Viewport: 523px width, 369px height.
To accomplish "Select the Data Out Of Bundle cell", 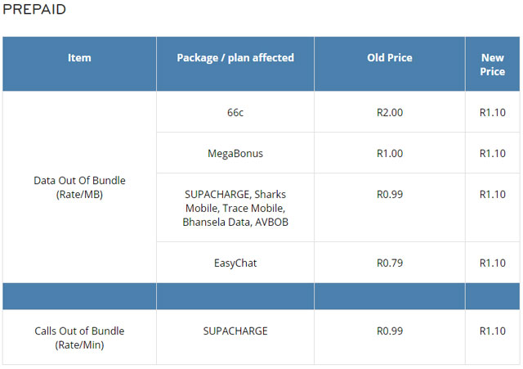I will 79,187.
